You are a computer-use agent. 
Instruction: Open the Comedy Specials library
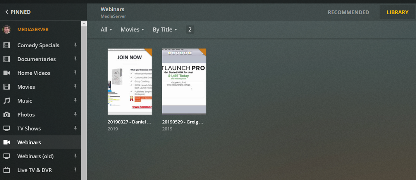point(38,45)
